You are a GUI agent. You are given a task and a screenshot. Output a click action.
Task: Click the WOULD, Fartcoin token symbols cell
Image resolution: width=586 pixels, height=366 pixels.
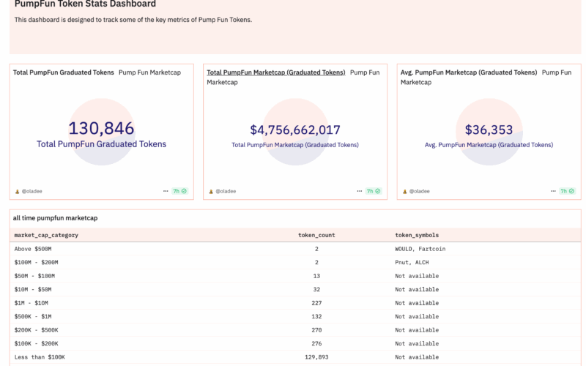(x=420, y=249)
